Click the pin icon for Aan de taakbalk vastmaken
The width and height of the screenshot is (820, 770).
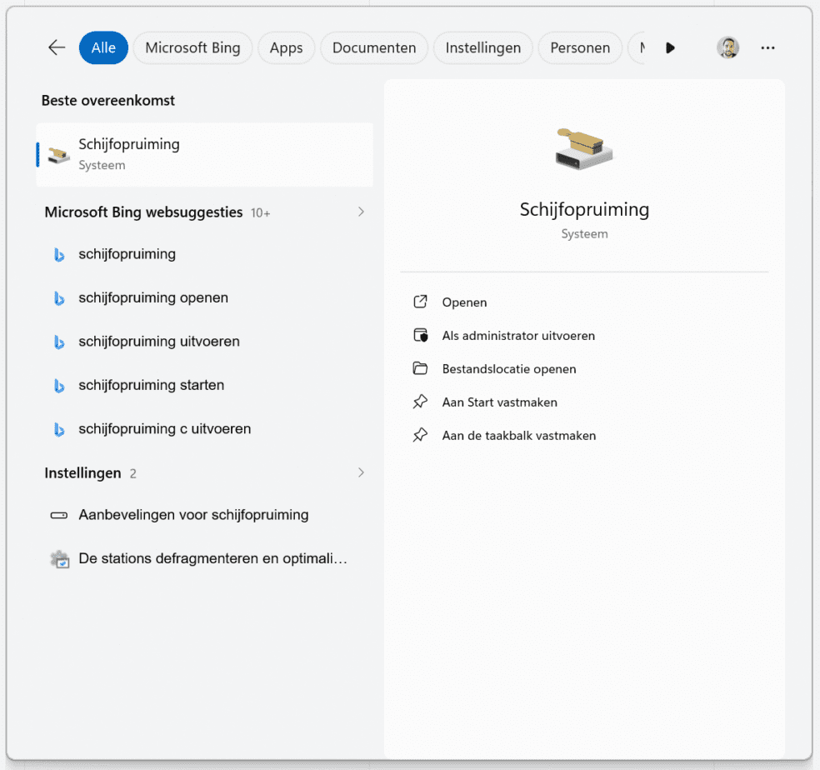(x=420, y=435)
